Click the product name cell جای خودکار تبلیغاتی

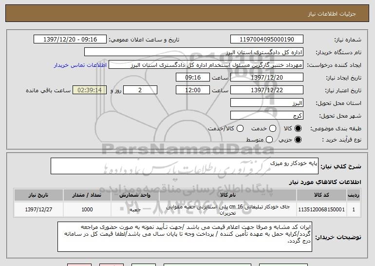click(x=228, y=209)
